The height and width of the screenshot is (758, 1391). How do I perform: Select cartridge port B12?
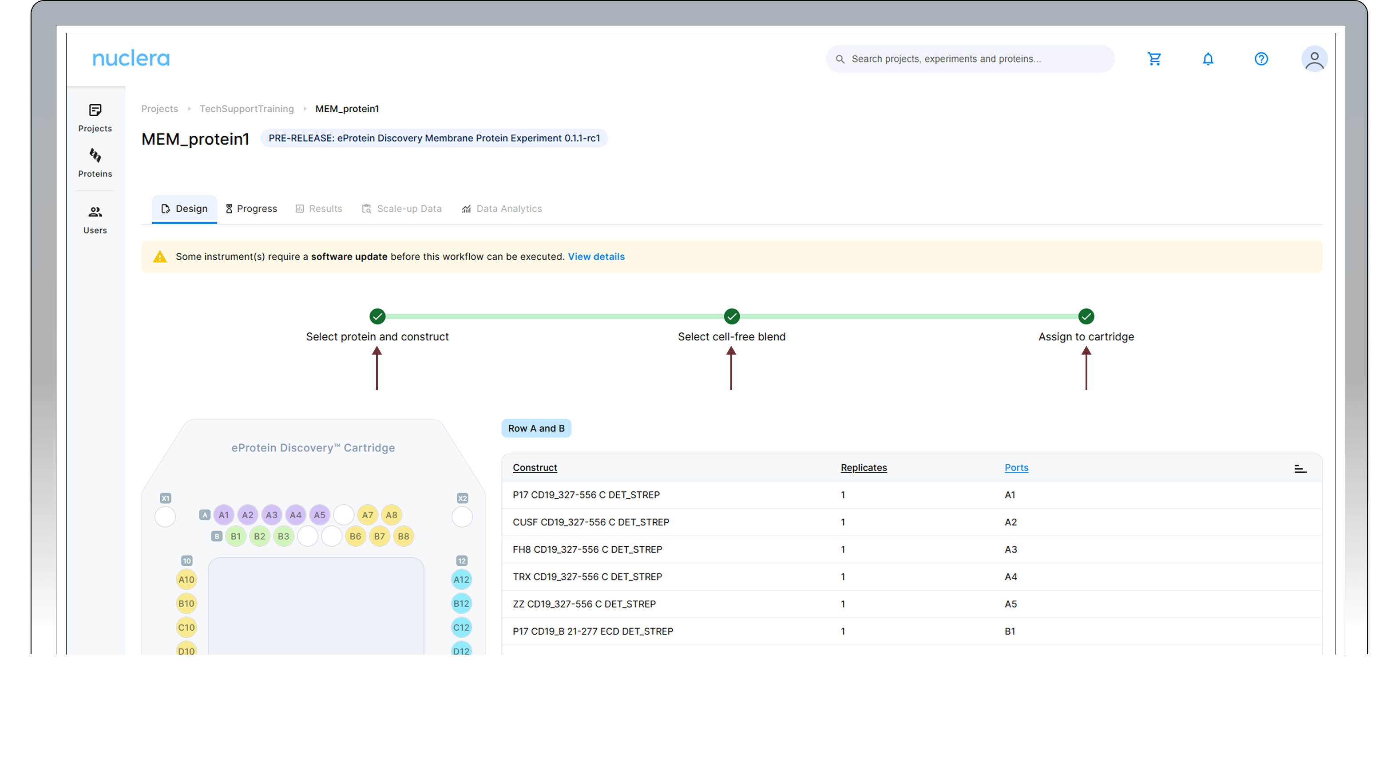pos(461,604)
